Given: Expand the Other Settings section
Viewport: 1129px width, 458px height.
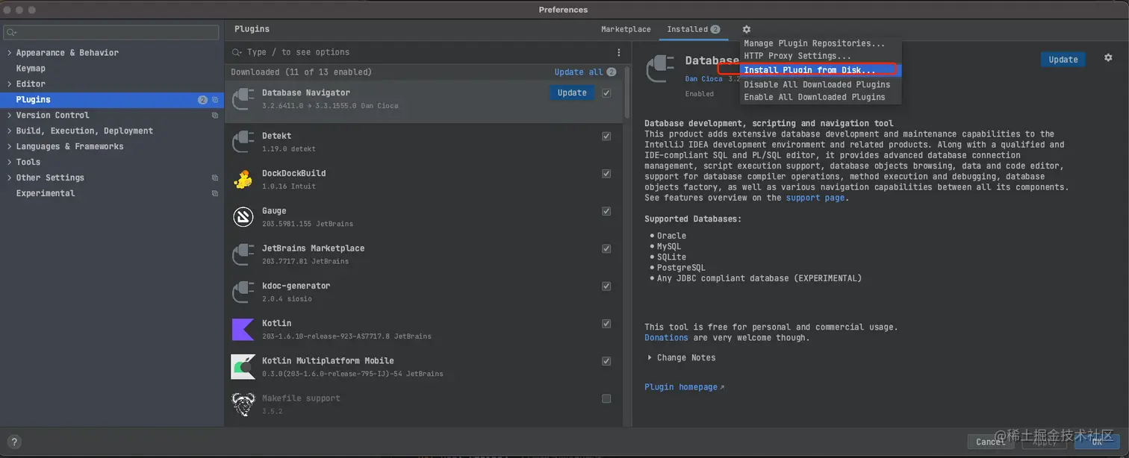Looking at the screenshot, I should [x=9, y=178].
